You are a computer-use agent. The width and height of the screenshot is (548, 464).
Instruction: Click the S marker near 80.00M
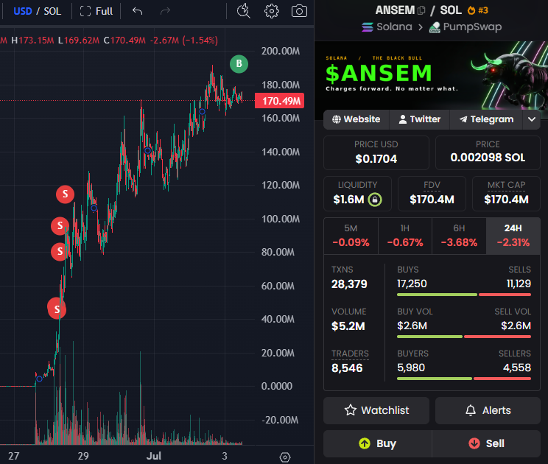tap(60, 252)
